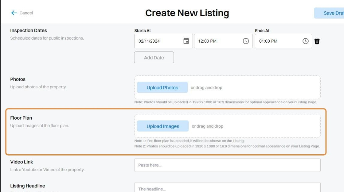This screenshot has height=192, width=344.
Task: Delete the inspection date with the trash icon
Action: point(317,41)
